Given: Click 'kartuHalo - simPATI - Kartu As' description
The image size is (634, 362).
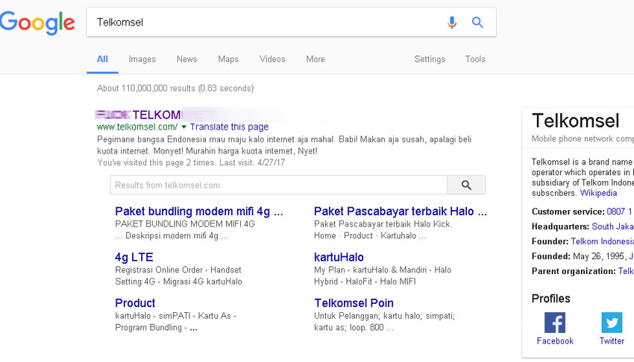Looking at the screenshot, I should point(175,316).
